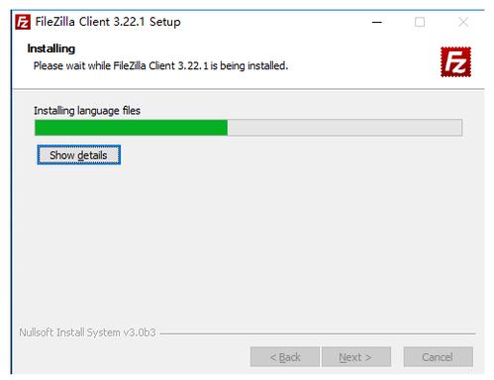The width and height of the screenshot is (494, 380).
Task: Click the Installing language files status text
Action: 87,111
